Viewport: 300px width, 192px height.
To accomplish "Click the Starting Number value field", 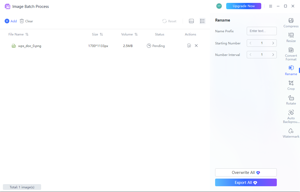I will (x=262, y=43).
